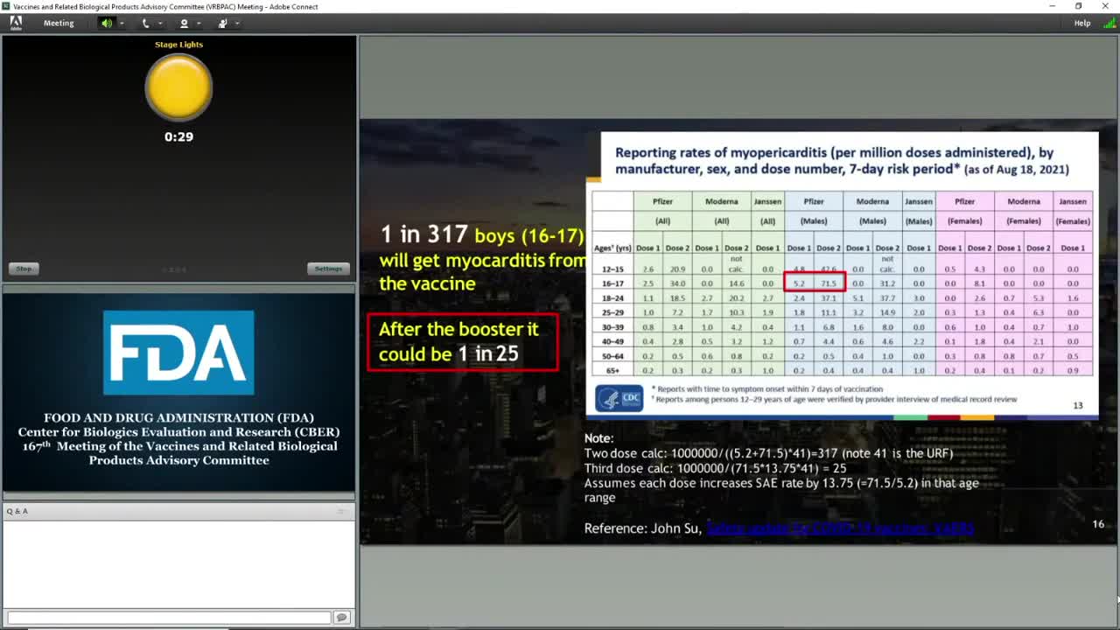This screenshot has width=1120, height=630.
Task: Open the phone options dropdown arrow
Action: point(159,24)
